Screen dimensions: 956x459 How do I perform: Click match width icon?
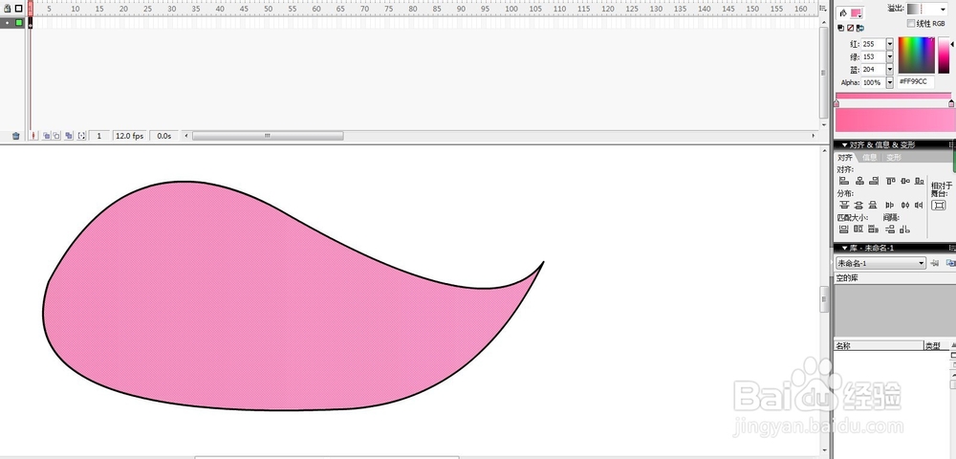[x=844, y=229]
